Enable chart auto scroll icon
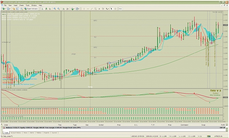 coord(64,9)
